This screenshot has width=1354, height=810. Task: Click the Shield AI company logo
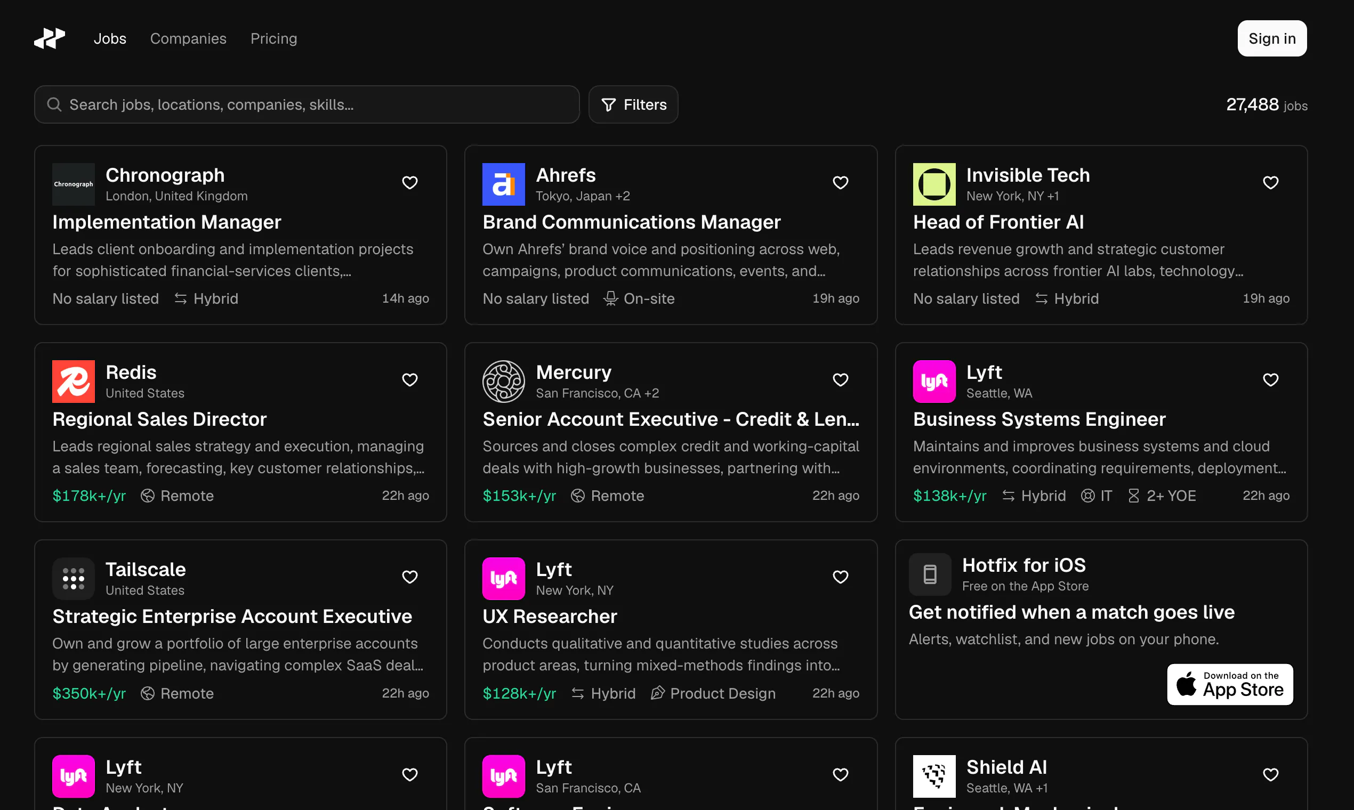[x=934, y=776]
